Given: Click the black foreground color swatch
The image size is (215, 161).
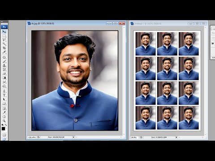Looking at the screenshot, I should 3,129.
